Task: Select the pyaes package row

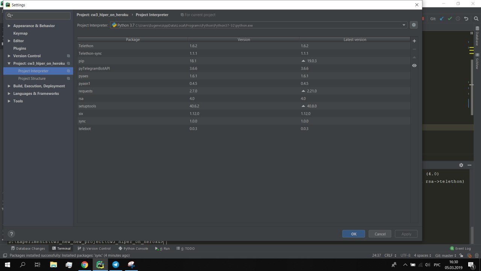Action: pyautogui.click(x=244, y=76)
